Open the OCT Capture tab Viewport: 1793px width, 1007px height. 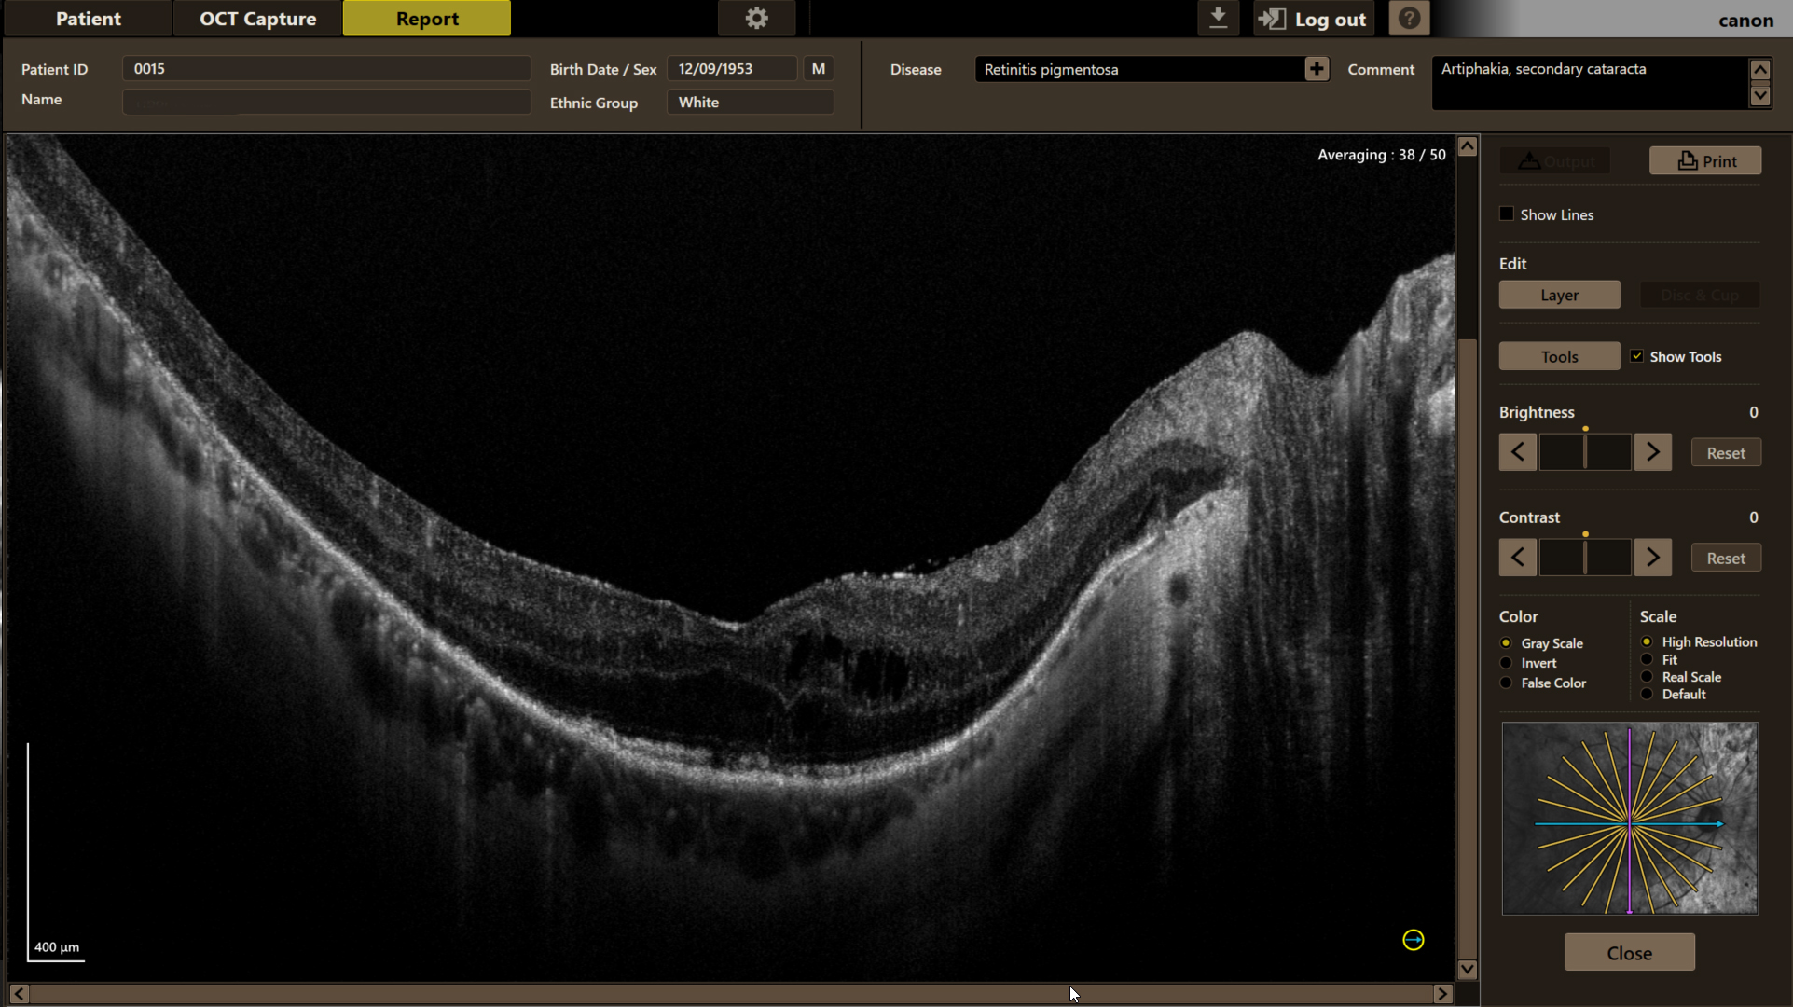point(258,19)
